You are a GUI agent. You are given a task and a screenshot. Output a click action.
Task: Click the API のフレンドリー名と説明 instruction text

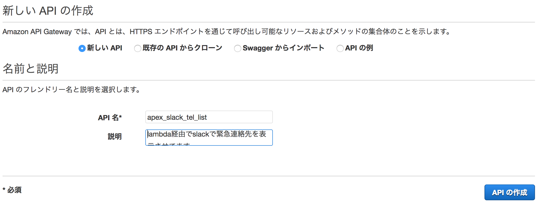tap(71, 89)
